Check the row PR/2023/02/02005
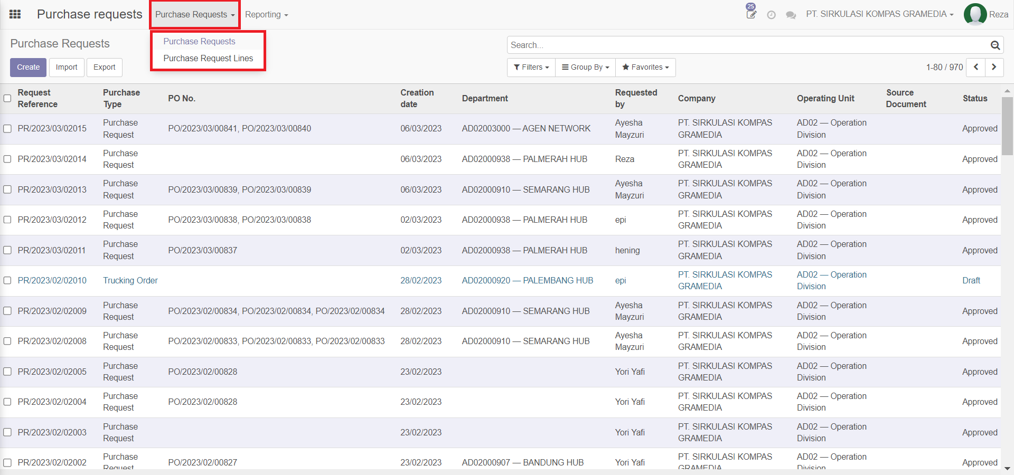 [7, 372]
